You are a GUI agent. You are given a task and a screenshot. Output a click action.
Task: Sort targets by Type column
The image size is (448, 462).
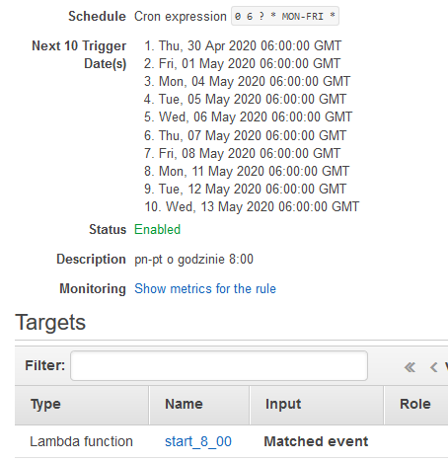pyautogui.click(x=82, y=405)
